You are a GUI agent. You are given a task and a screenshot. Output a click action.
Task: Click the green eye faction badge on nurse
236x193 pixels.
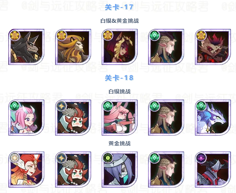(x=108, y=158)
